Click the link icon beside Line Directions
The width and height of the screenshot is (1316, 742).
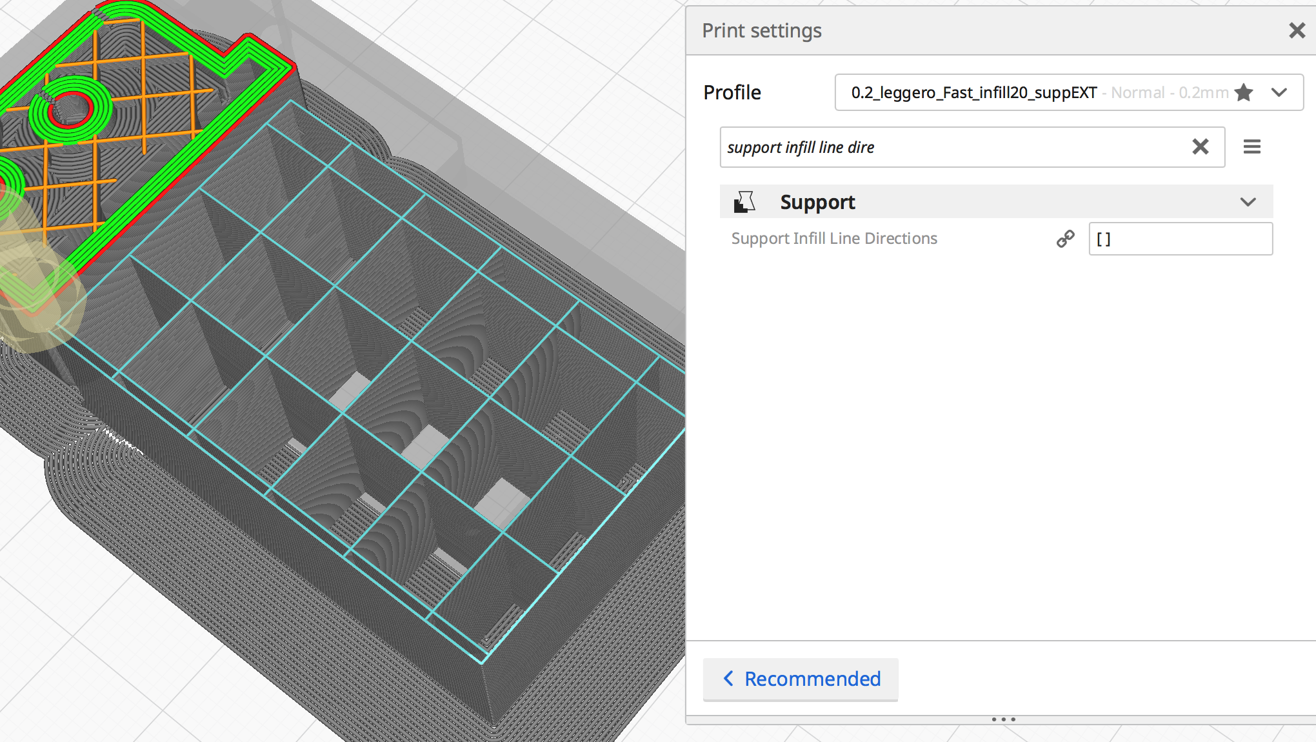[x=1066, y=239]
